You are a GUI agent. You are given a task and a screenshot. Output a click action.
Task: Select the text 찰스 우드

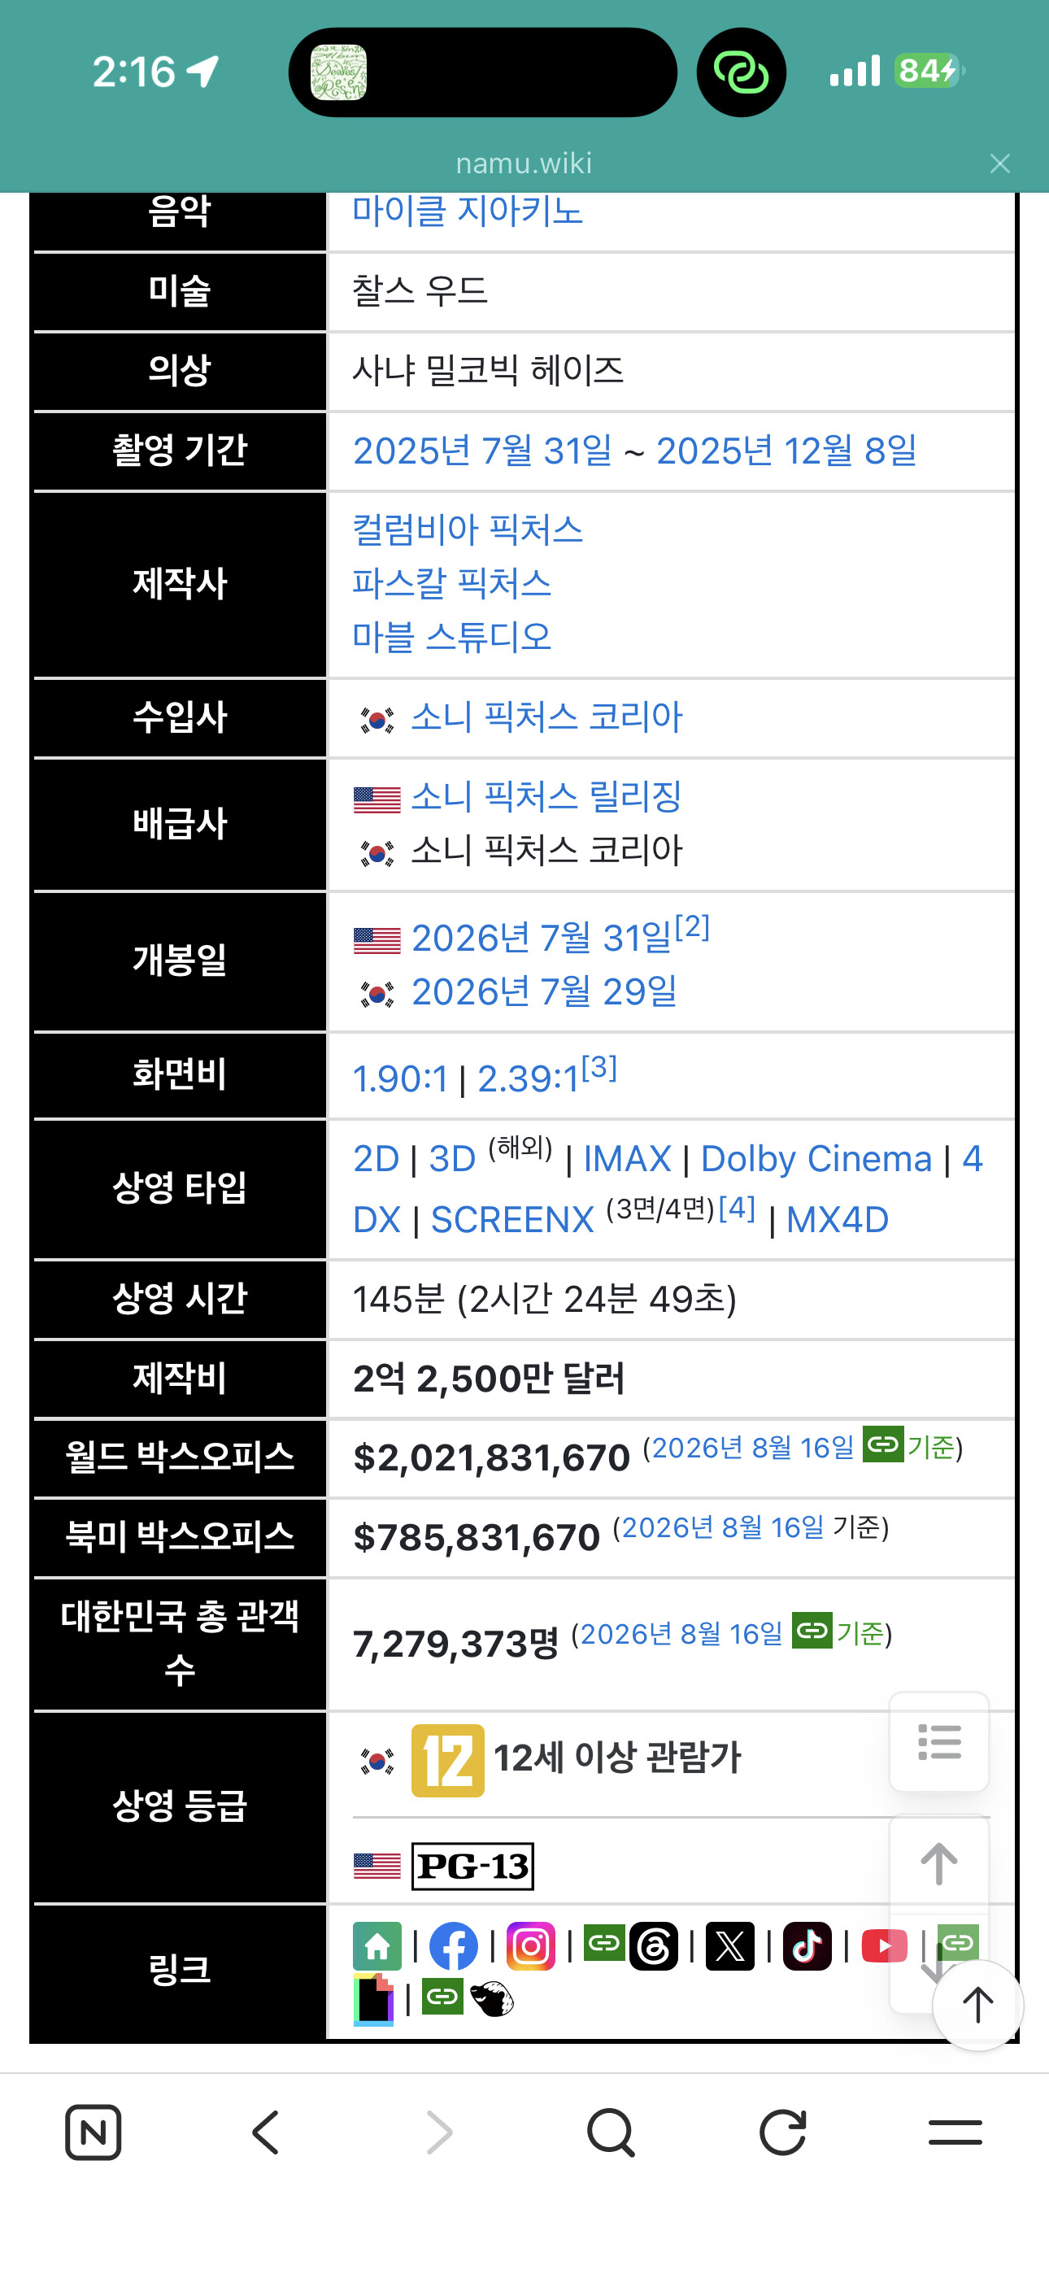pyautogui.click(x=420, y=291)
